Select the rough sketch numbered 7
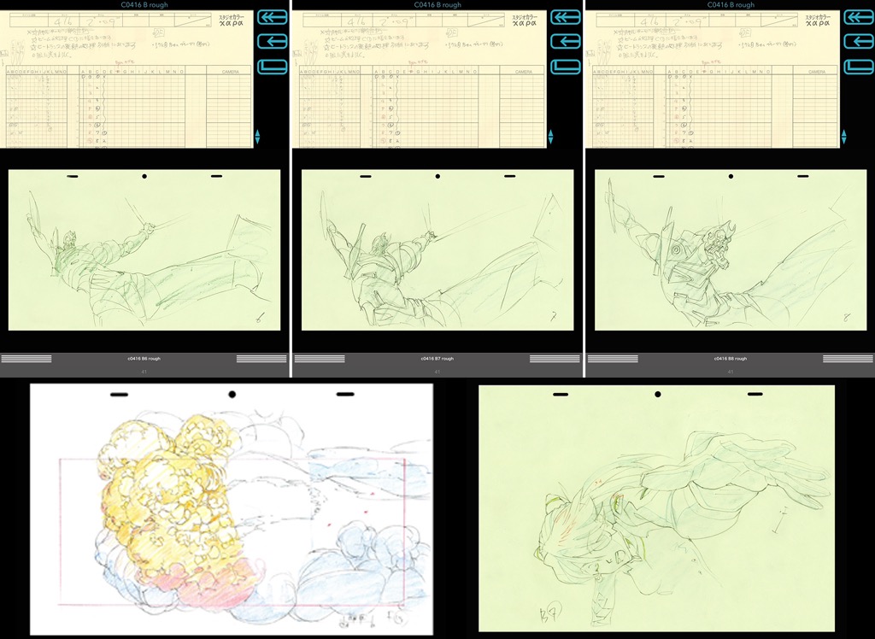The height and width of the screenshot is (639, 875). 437,250
